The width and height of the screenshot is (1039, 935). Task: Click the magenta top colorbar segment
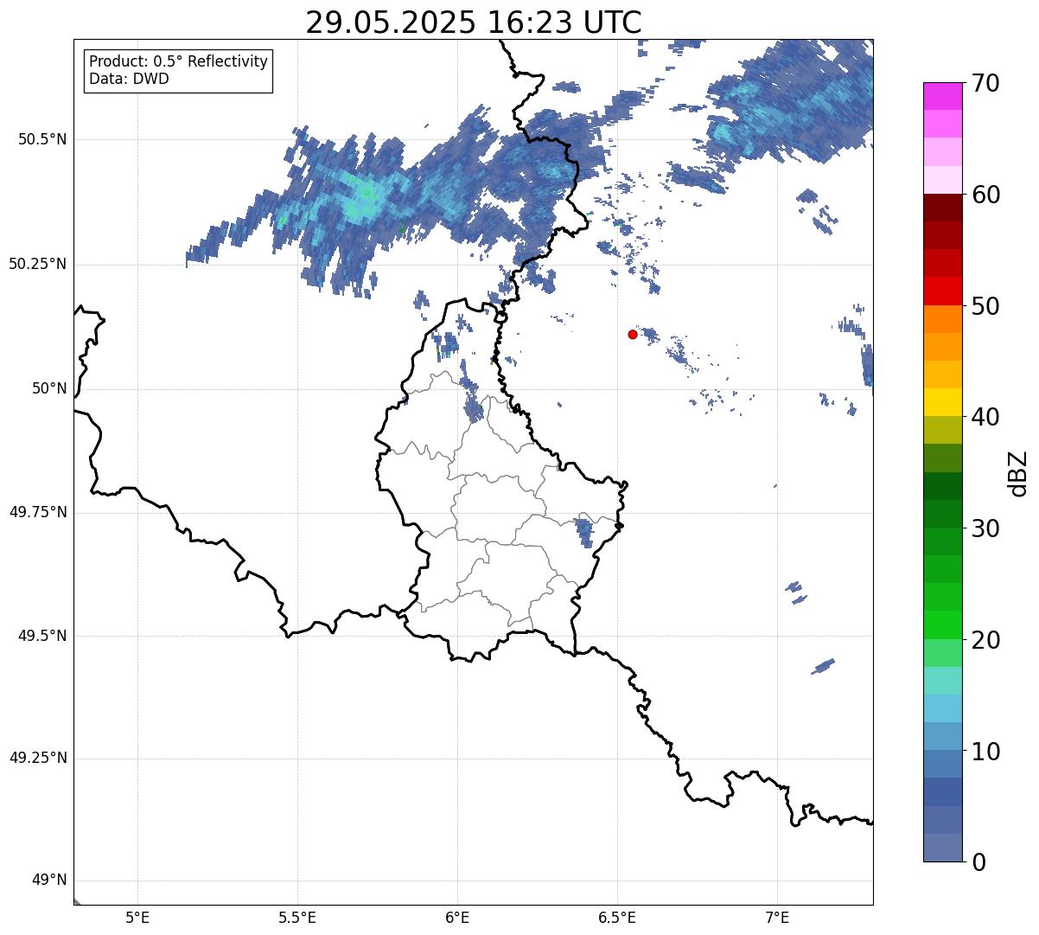[942, 96]
